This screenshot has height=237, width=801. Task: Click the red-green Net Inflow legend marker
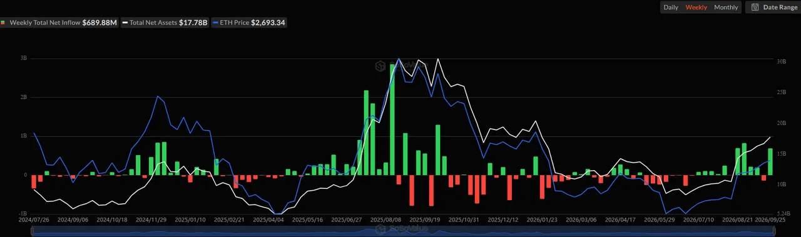click(3, 23)
